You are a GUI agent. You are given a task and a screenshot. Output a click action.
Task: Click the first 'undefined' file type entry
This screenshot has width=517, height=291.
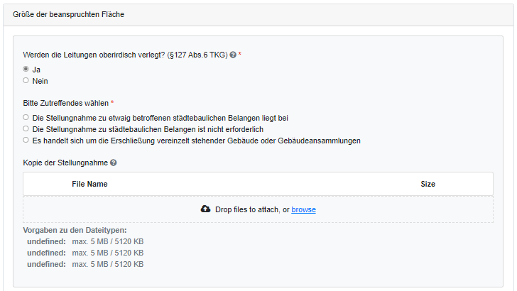46,241
